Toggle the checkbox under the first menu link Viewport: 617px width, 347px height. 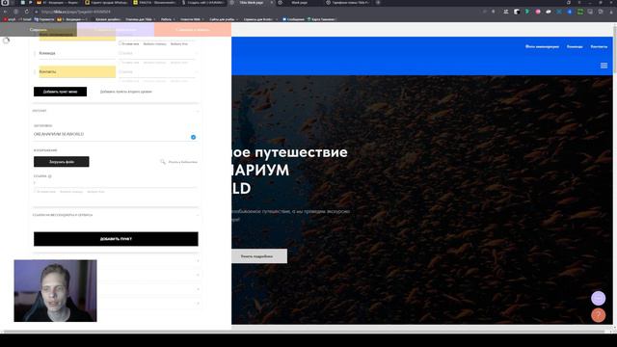click(x=121, y=44)
